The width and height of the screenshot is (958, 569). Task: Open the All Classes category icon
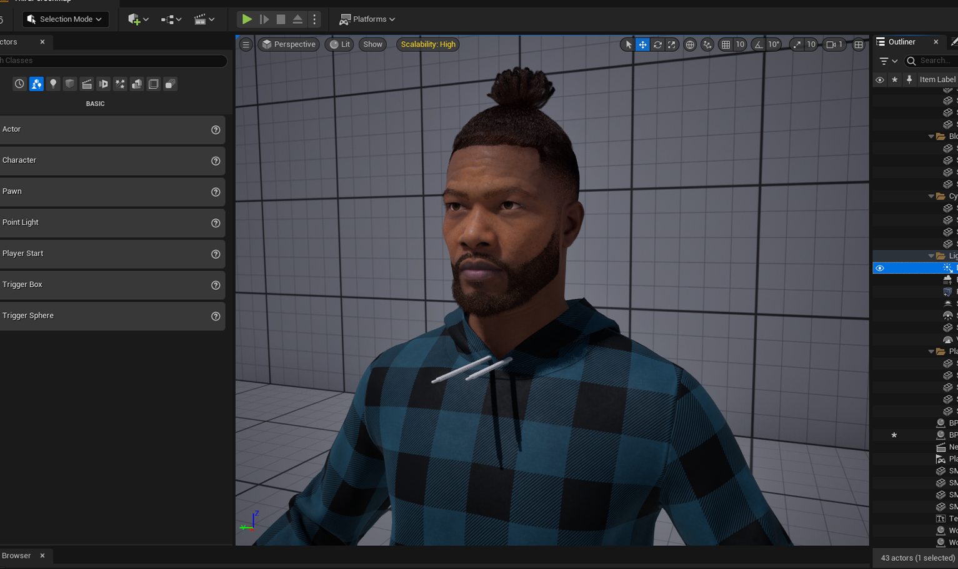point(170,84)
